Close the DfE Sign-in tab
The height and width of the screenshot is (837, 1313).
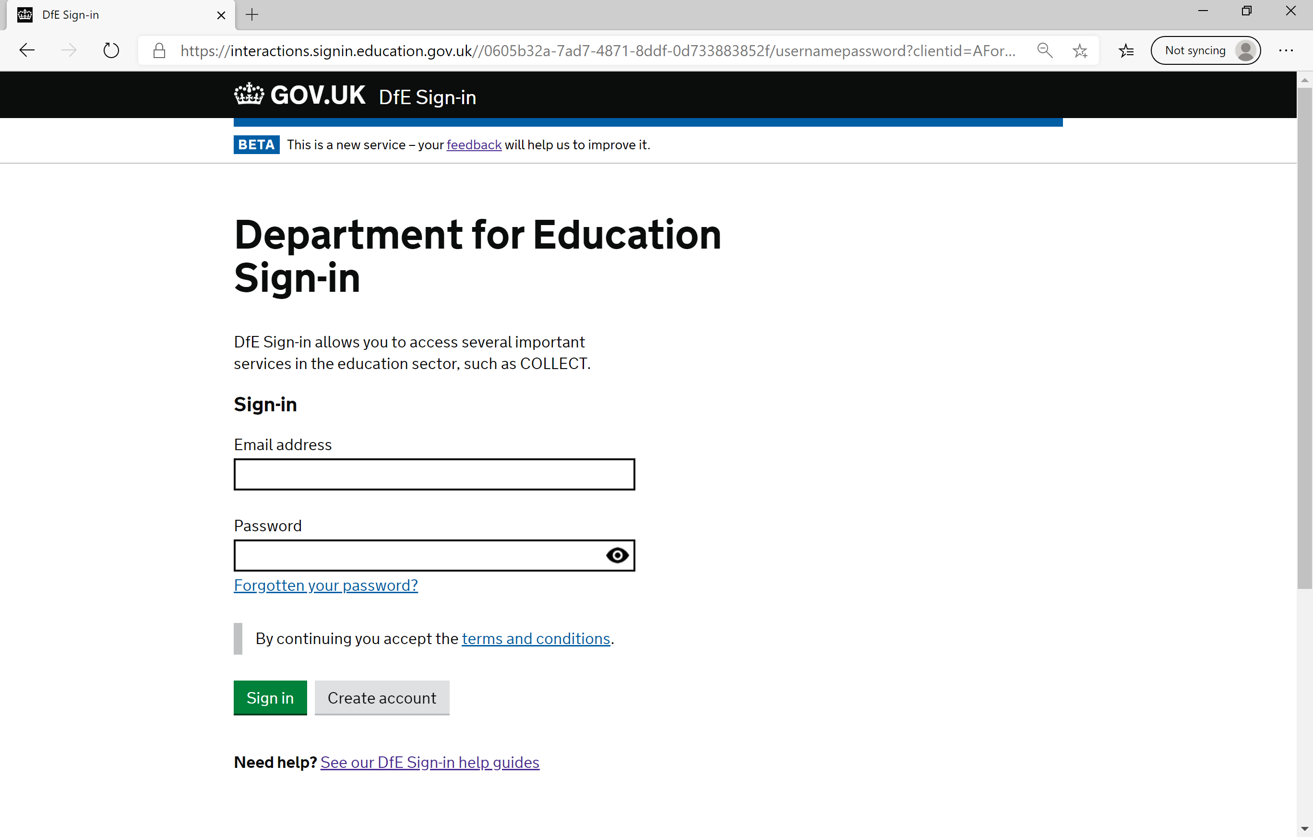[221, 15]
